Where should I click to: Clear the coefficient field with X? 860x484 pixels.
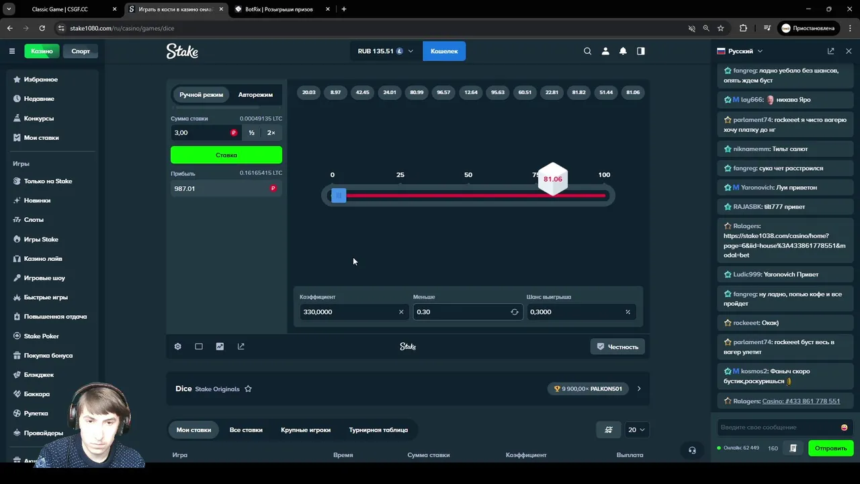point(401,312)
